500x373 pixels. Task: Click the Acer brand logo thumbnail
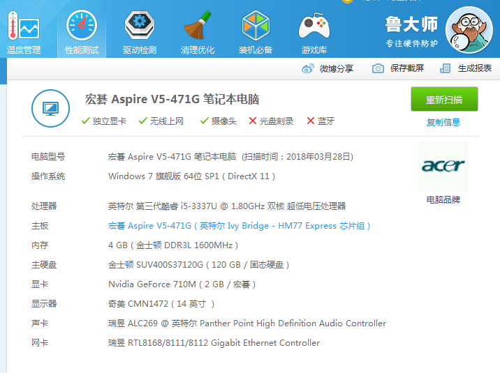coord(443,166)
